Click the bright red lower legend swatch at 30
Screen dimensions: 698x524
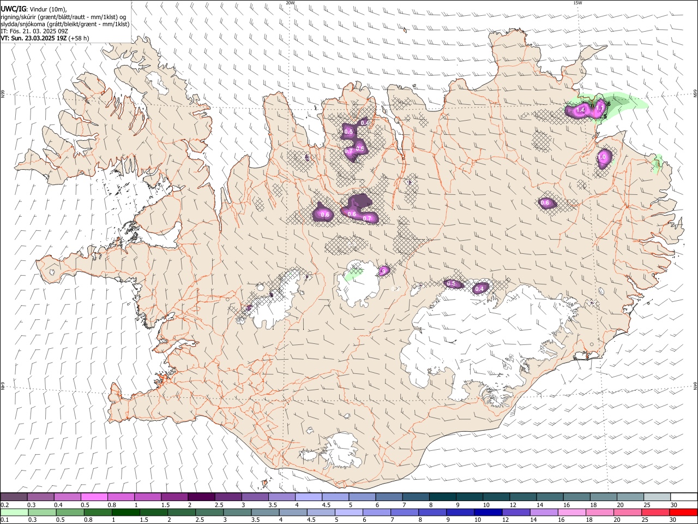pos(683,513)
